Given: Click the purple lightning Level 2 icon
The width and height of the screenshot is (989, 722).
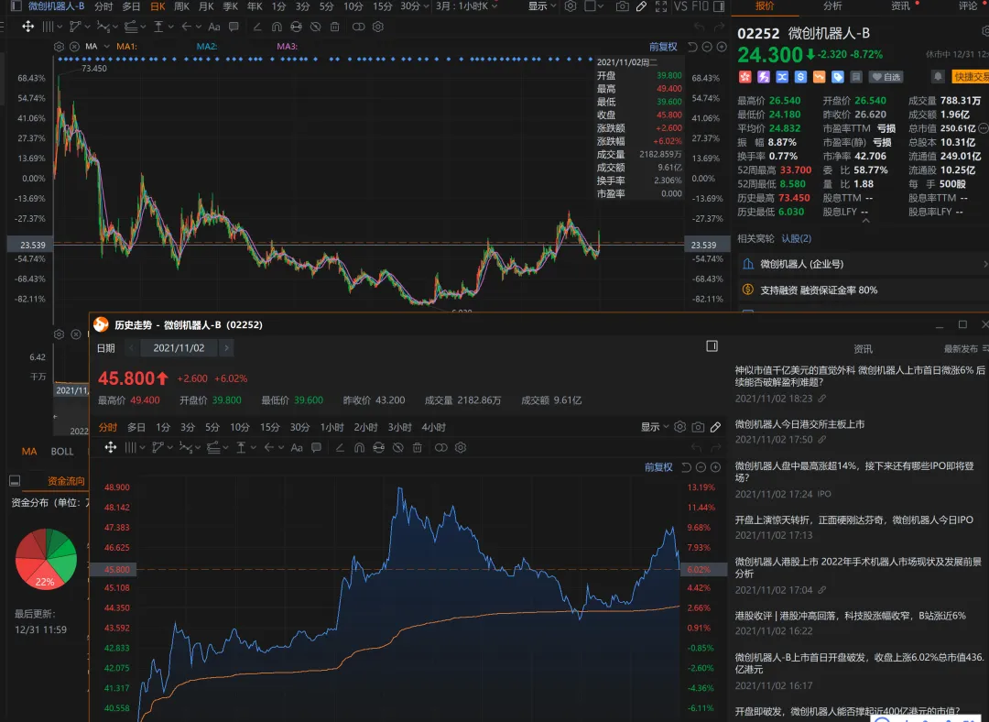Looking at the screenshot, I should tap(763, 77).
